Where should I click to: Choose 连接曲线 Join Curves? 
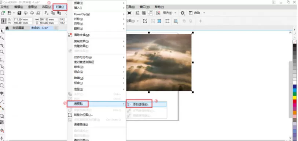click(97, 124)
